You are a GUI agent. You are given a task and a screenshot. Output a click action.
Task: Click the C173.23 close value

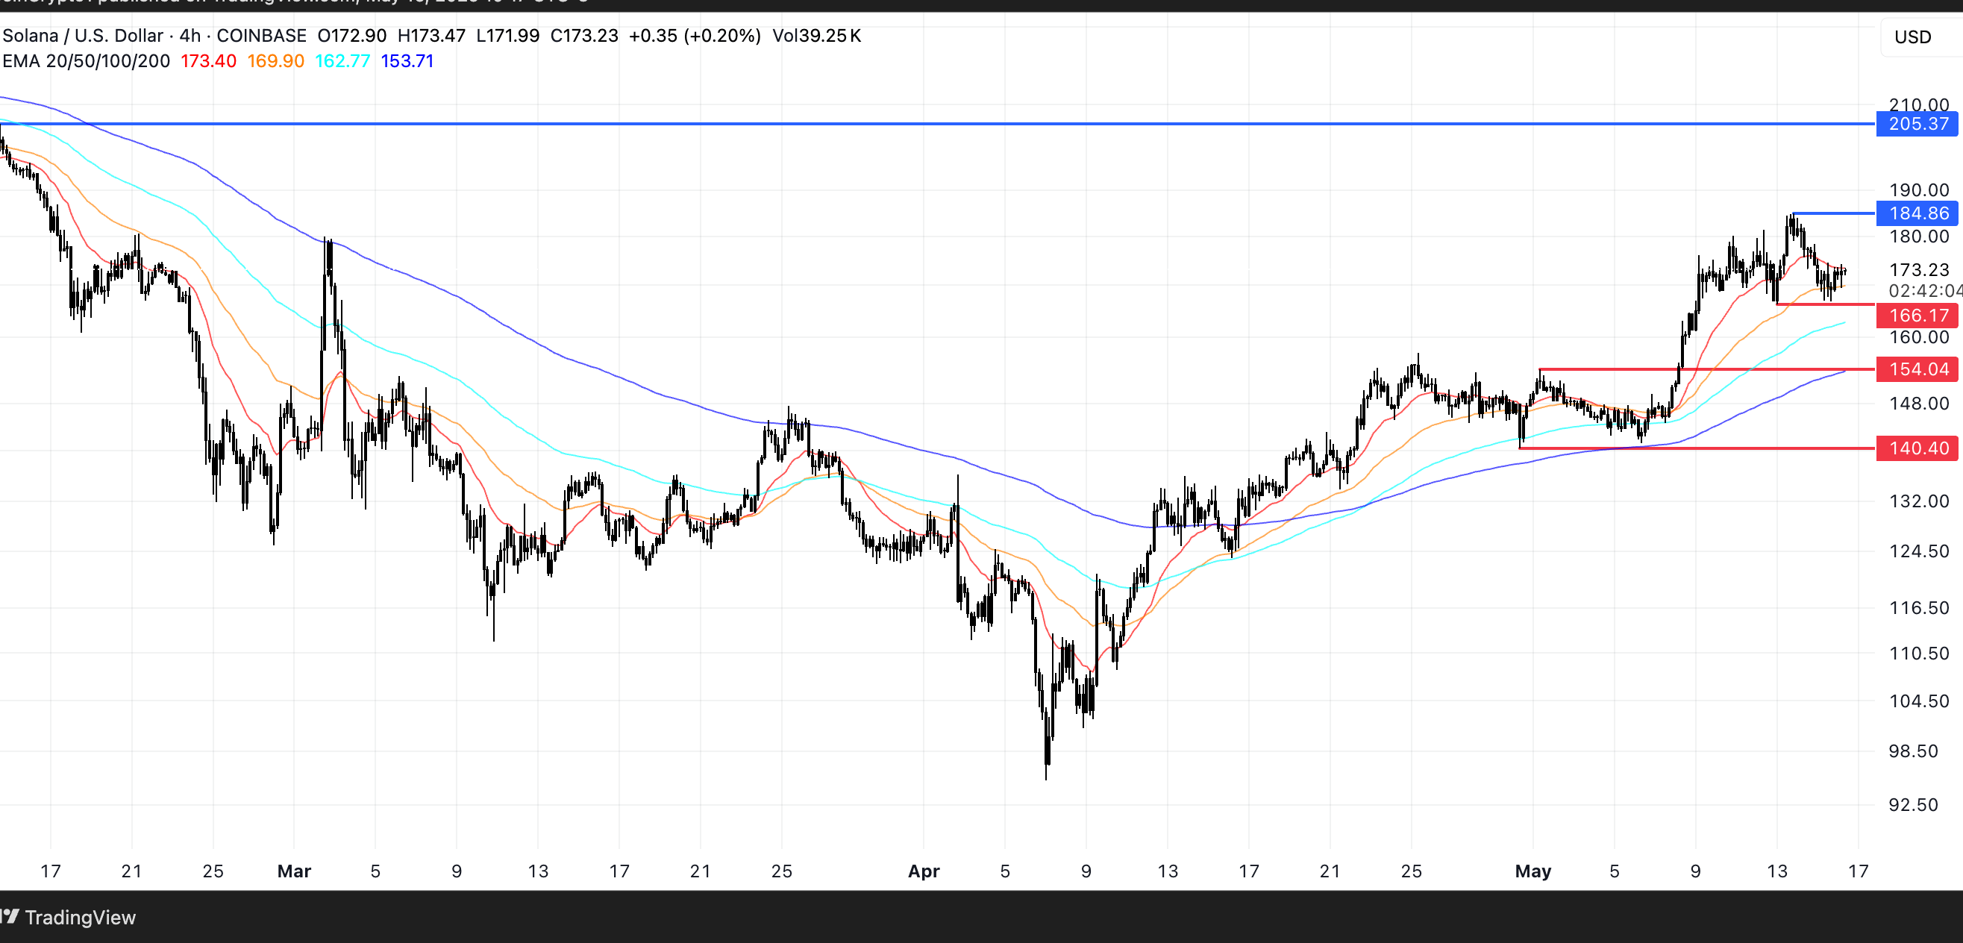click(x=583, y=36)
